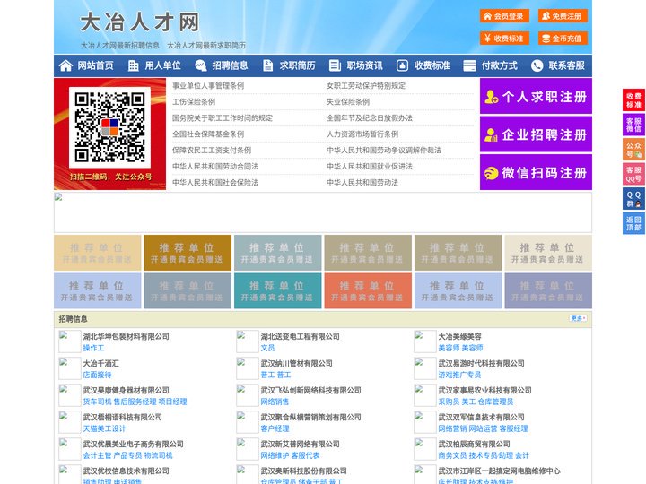Open 武汉优晨美业电子商务有限公司 company link
Screen dimensions: 646x484
click(133, 444)
